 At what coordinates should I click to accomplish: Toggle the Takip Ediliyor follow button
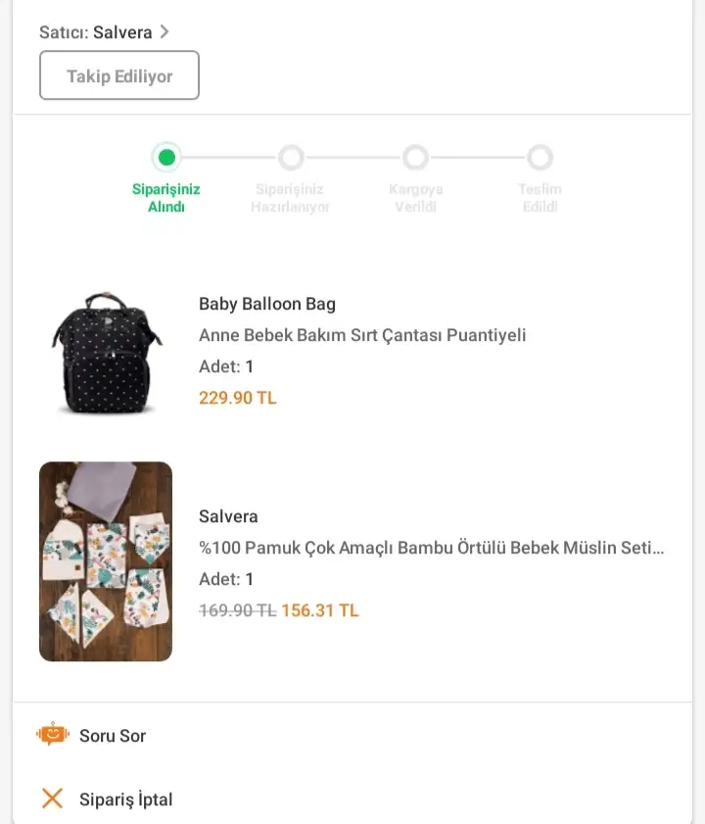click(119, 75)
